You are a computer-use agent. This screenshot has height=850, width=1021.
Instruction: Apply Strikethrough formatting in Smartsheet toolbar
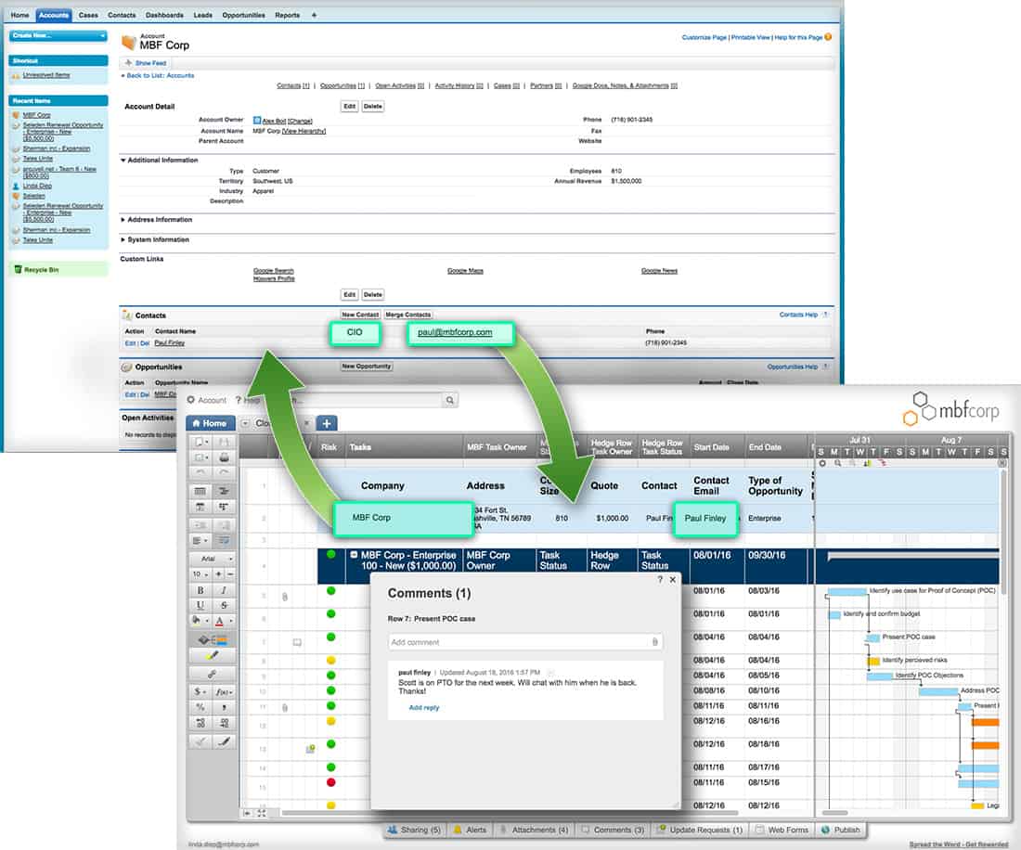[224, 605]
